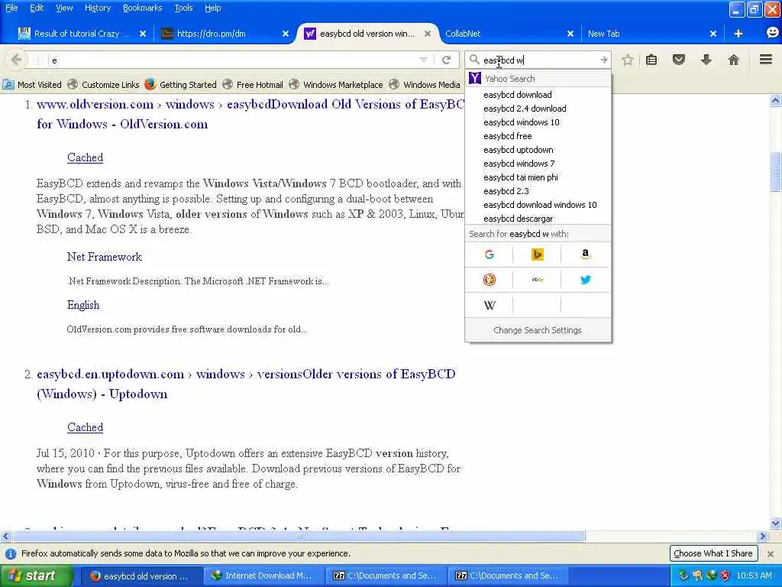Open the Help menu

pyautogui.click(x=212, y=8)
